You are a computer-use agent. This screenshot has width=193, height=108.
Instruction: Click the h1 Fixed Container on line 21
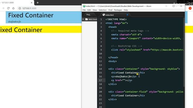[x=128, y=95]
